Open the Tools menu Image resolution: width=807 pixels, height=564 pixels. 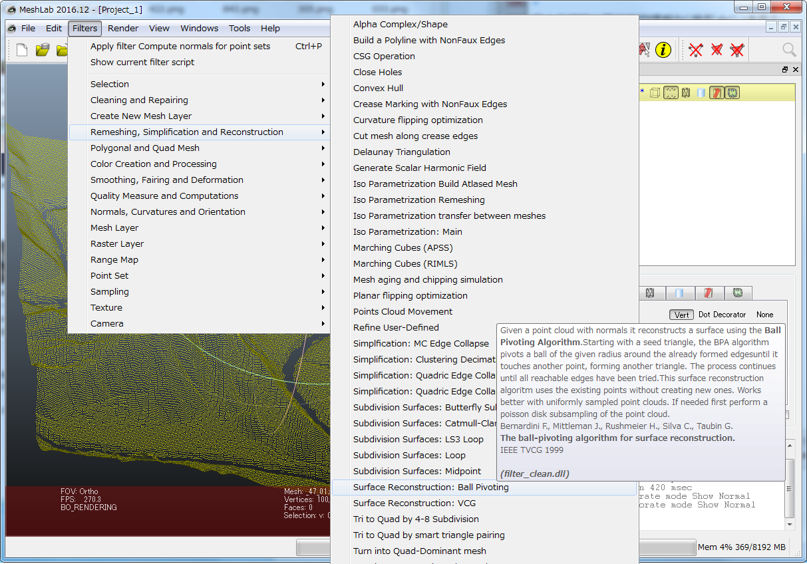point(240,28)
